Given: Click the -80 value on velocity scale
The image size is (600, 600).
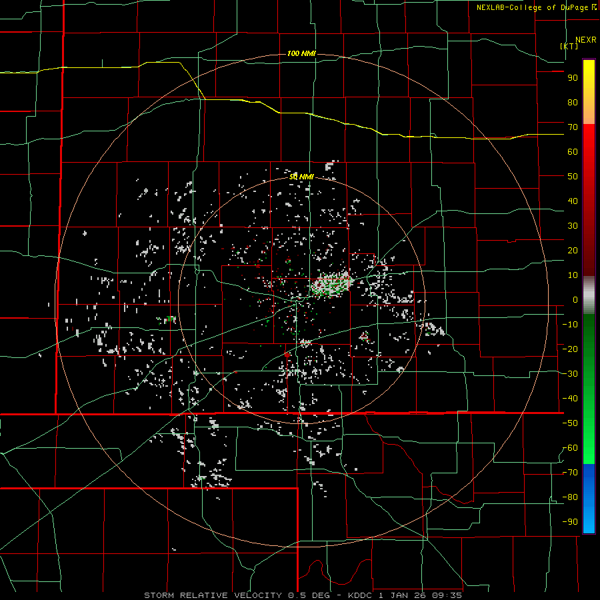Looking at the screenshot, I should pyautogui.click(x=570, y=497).
